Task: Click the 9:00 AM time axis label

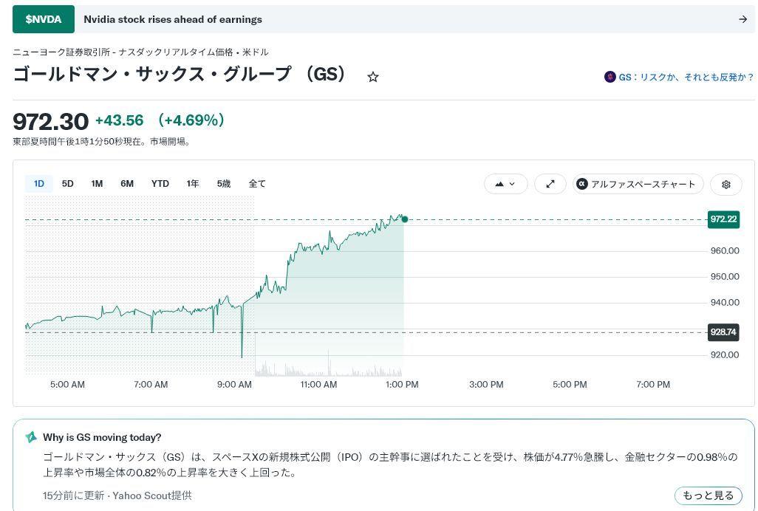Action: (234, 385)
